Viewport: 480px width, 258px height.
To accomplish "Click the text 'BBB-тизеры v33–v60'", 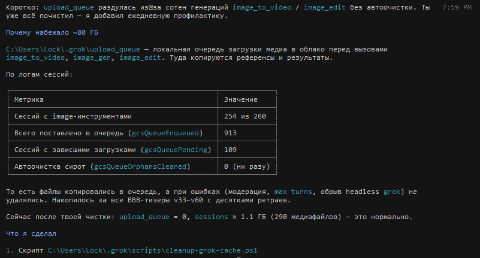I will [165, 200].
